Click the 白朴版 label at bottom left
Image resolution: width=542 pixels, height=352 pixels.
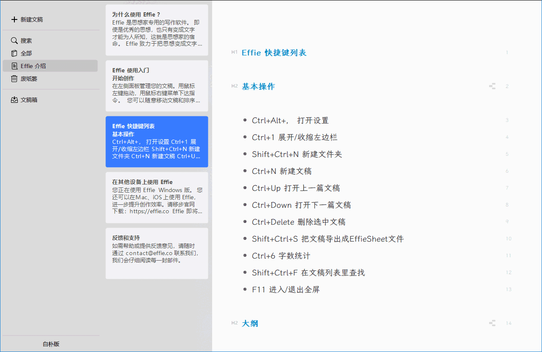[x=51, y=344]
